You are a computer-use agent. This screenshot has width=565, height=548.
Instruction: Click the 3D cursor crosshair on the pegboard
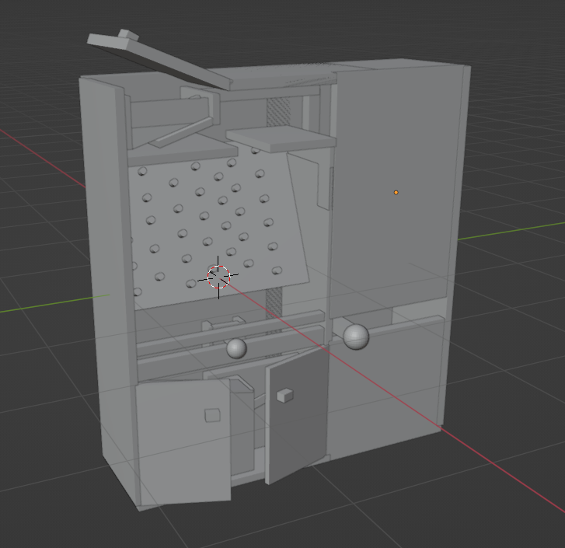[x=218, y=277]
